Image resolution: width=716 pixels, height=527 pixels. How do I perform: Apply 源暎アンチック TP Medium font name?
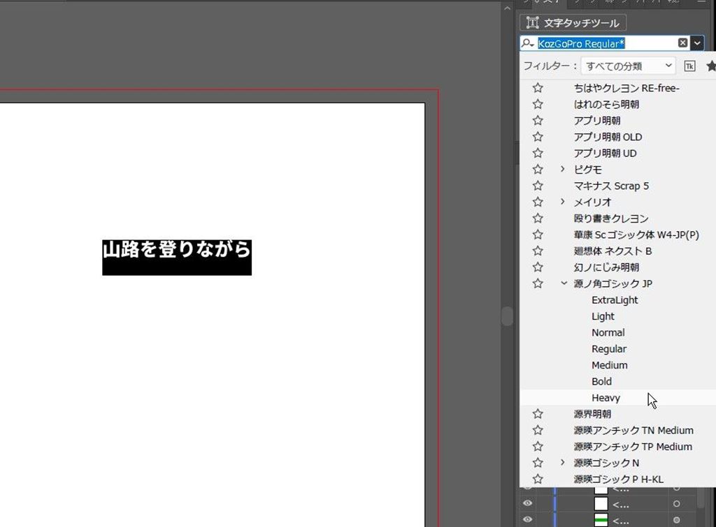pyautogui.click(x=633, y=446)
